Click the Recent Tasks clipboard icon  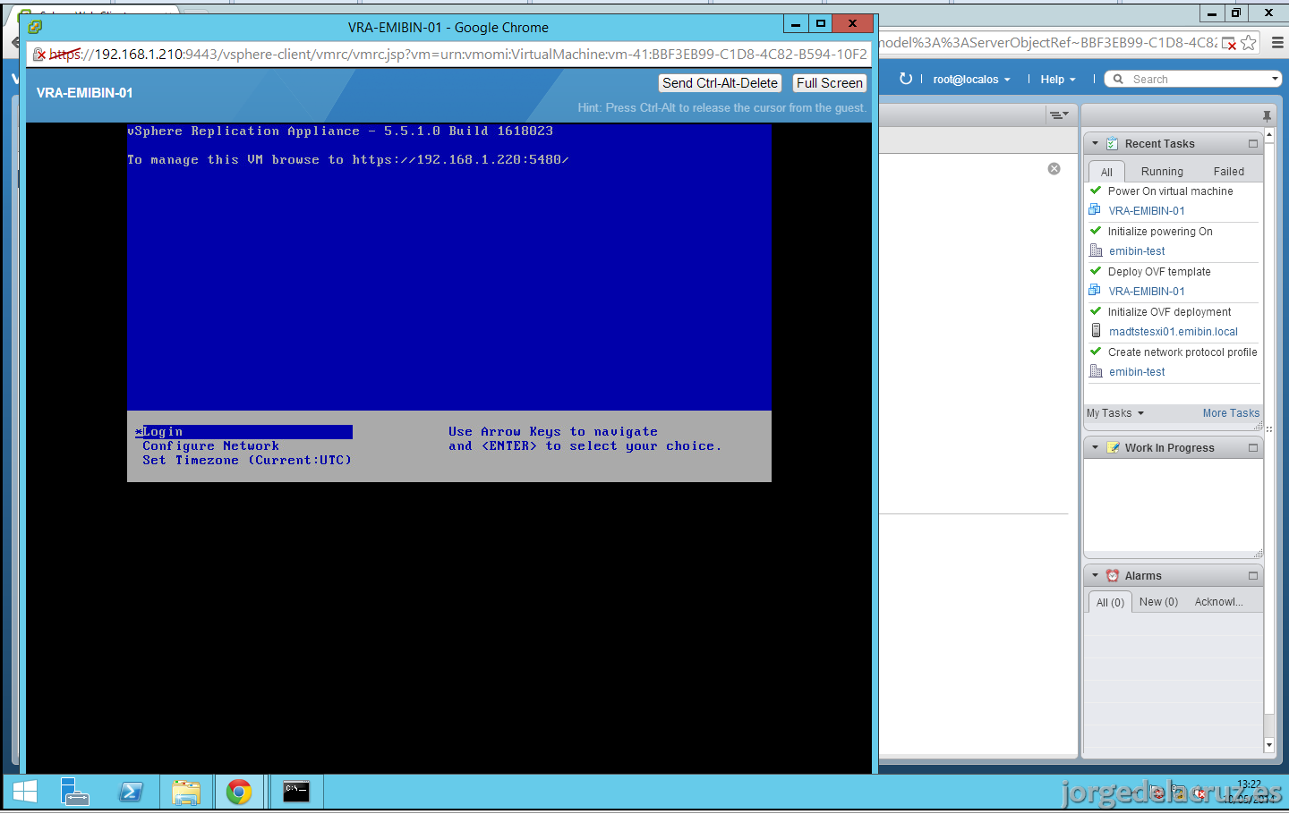[x=1112, y=143]
